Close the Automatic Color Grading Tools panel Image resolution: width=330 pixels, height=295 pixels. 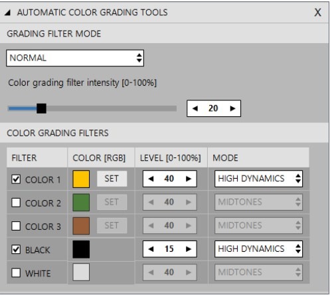click(x=317, y=13)
